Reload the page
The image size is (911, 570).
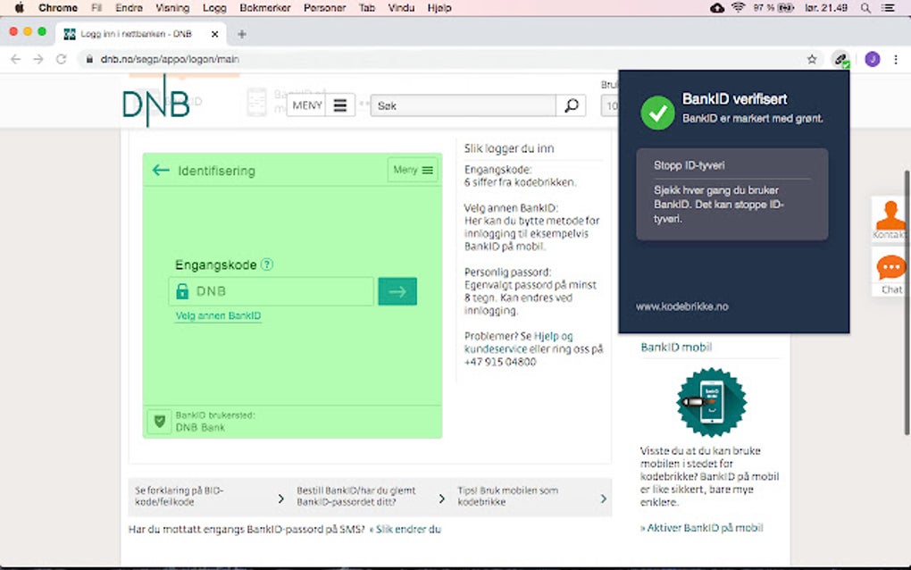click(x=61, y=59)
